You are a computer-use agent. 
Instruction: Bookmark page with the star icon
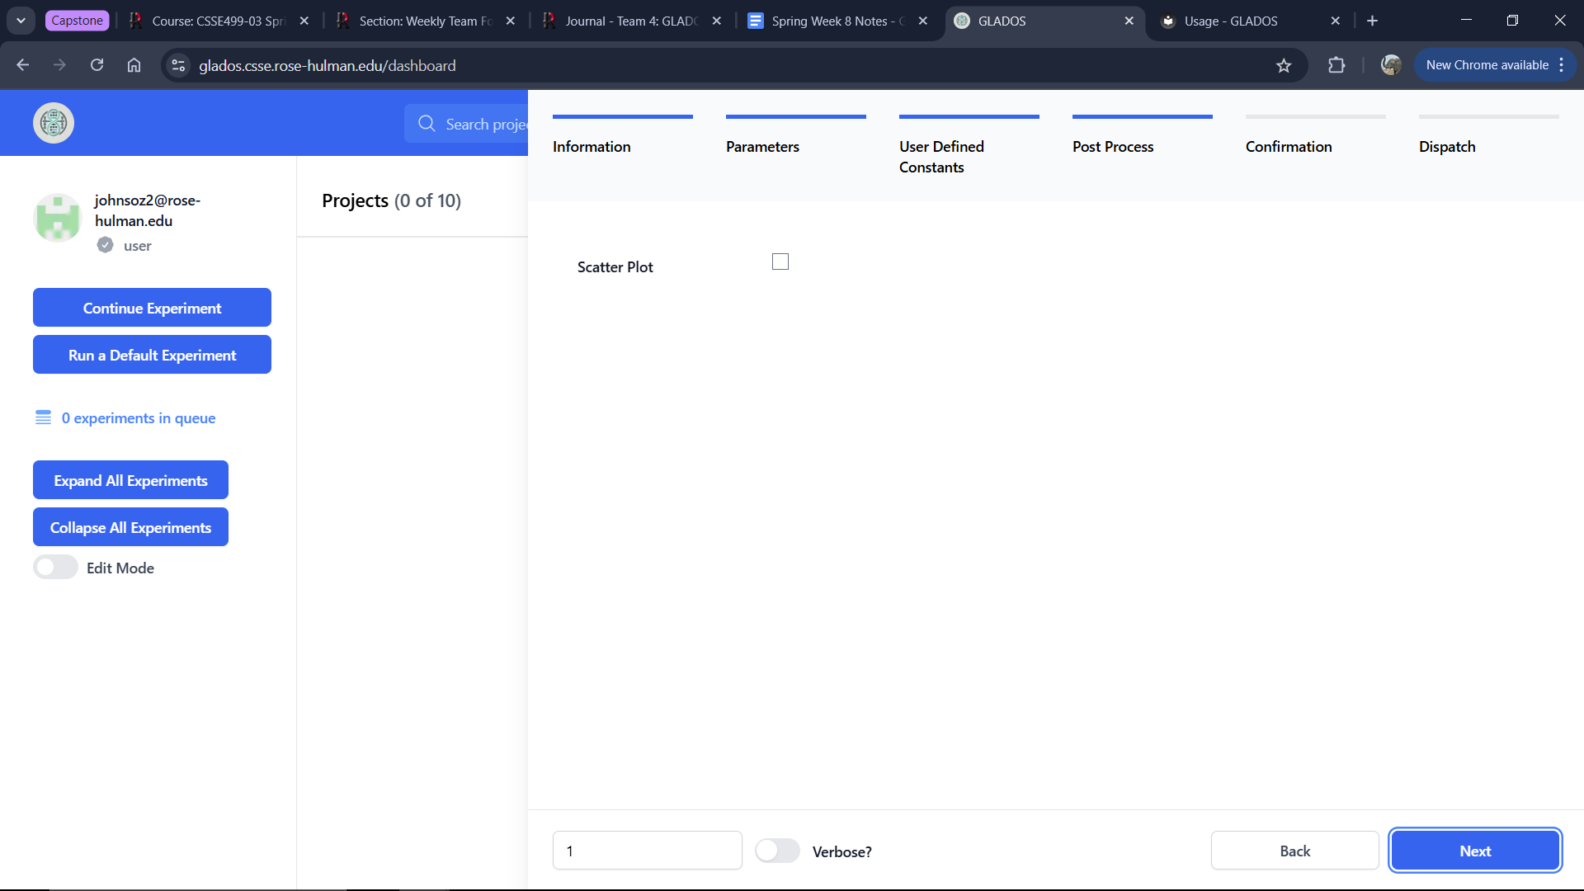[x=1284, y=65]
